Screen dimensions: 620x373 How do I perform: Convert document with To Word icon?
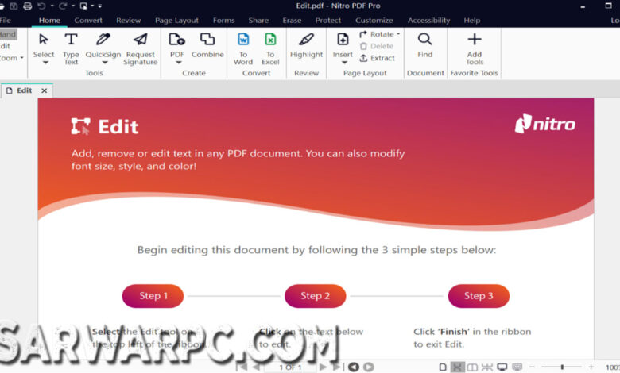coord(243,39)
